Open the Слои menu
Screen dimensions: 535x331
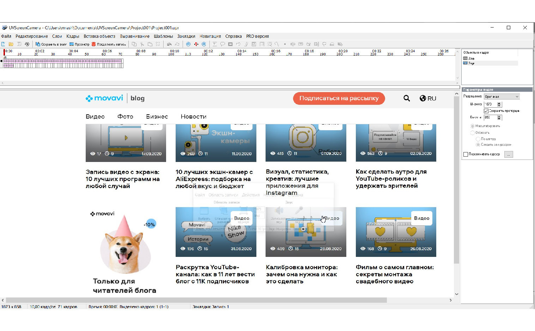point(57,36)
